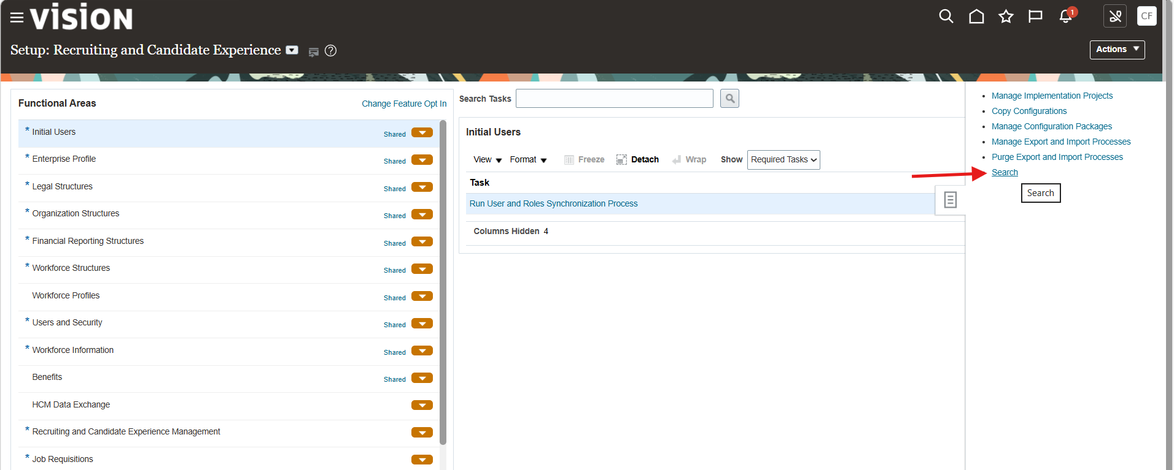Open the Favorites star icon

[x=1005, y=17]
